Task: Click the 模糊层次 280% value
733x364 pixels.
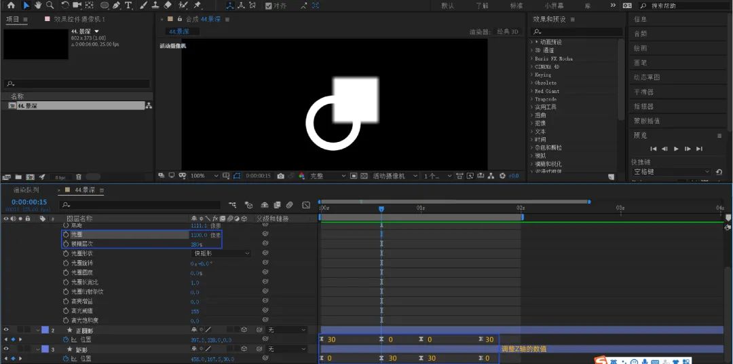Action: [x=196, y=244]
